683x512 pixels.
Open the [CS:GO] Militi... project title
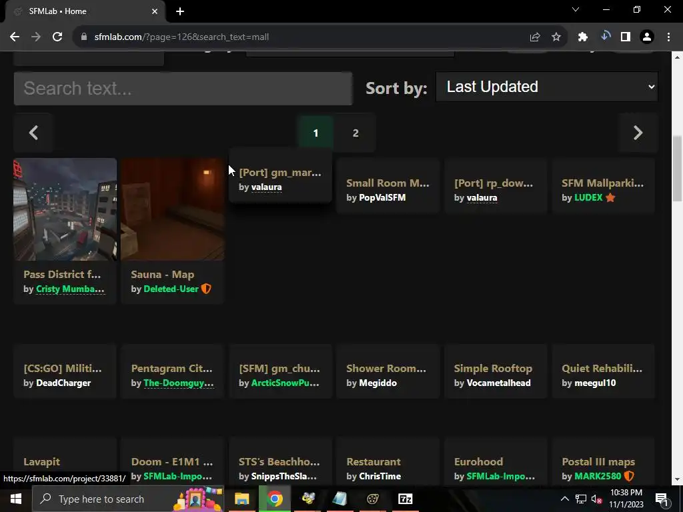point(62,368)
